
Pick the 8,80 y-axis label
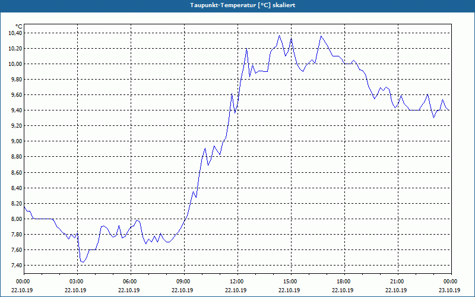point(17,157)
